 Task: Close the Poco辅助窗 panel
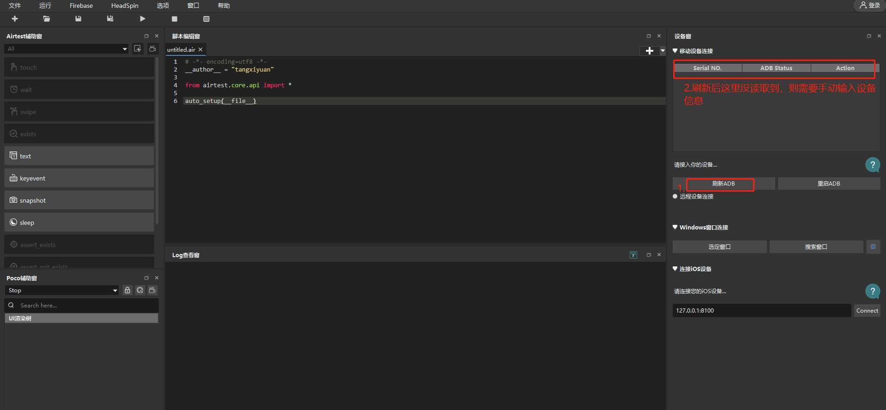pyautogui.click(x=157, y=278)
